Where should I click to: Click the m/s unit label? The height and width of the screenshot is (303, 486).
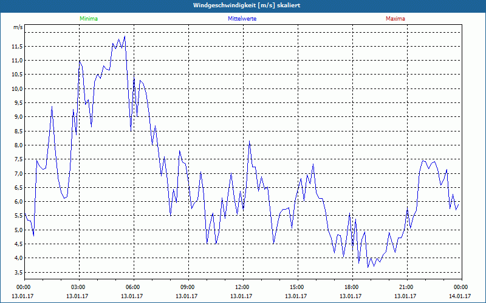(x=18, y=27)
